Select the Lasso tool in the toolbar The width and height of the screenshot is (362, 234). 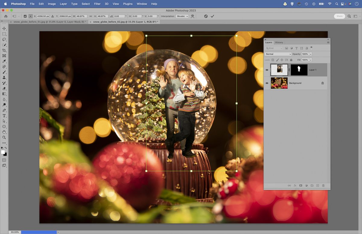pos(4,39)
